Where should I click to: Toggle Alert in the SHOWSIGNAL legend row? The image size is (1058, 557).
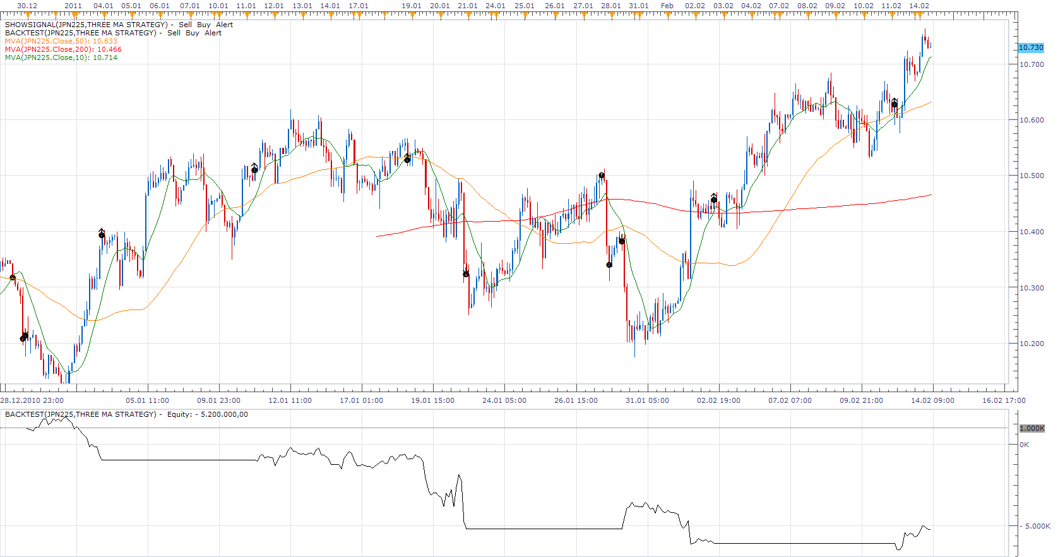pos(224,25)
